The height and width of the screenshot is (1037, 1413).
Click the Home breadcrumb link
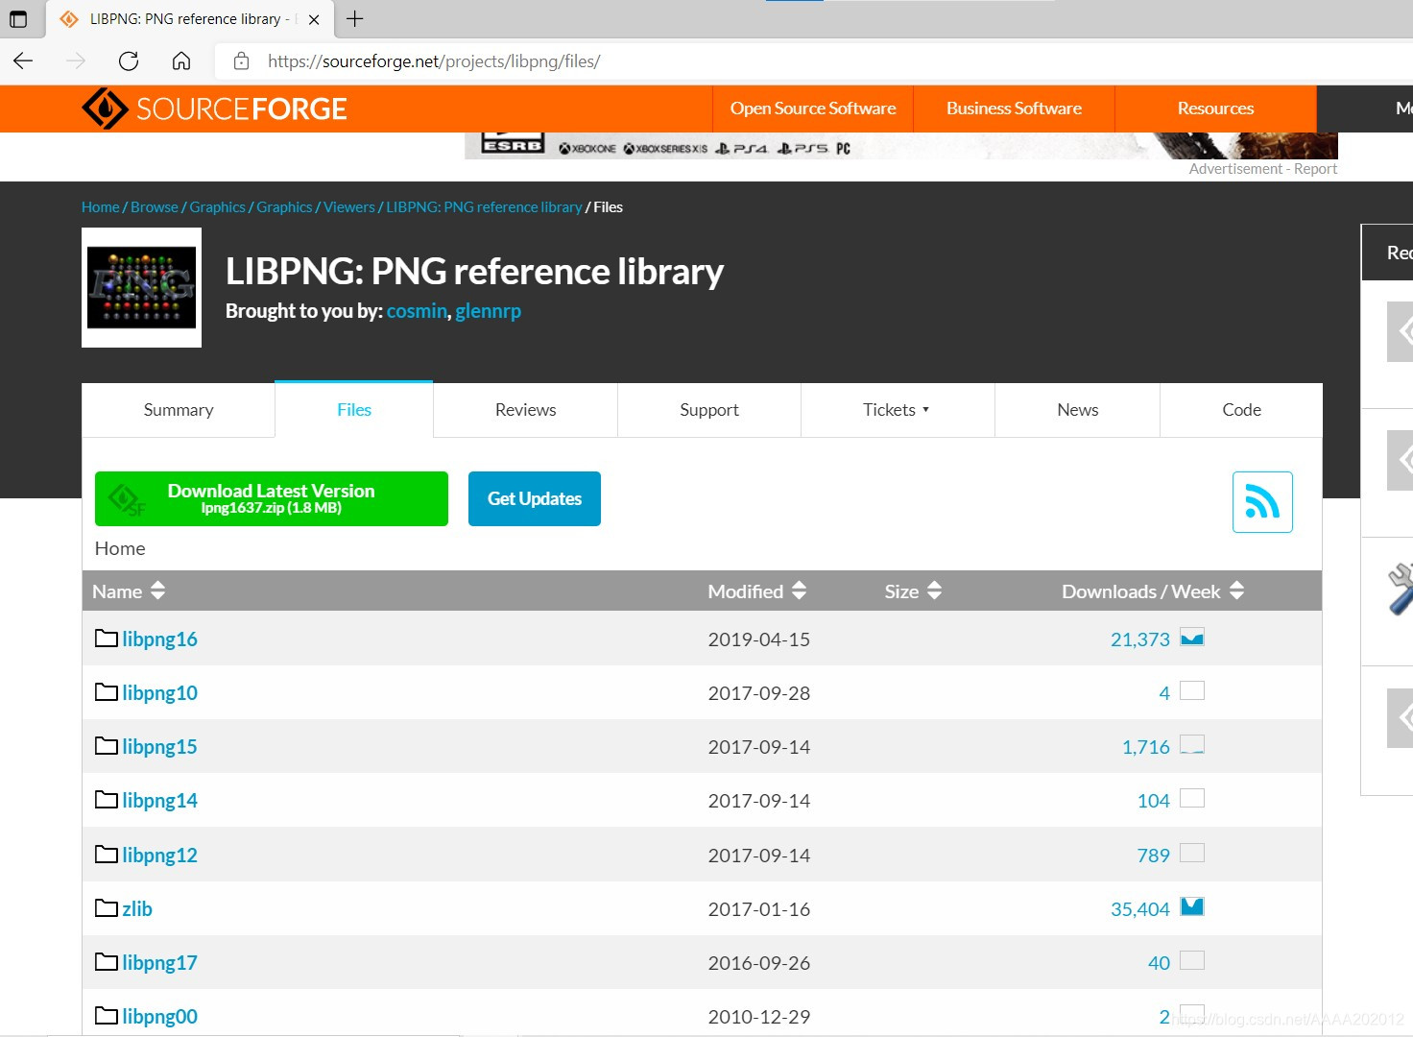point(101,207)
